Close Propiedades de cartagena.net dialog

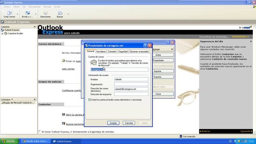150,46
